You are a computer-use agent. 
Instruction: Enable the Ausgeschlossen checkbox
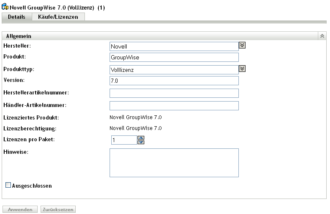coord(8,185)
